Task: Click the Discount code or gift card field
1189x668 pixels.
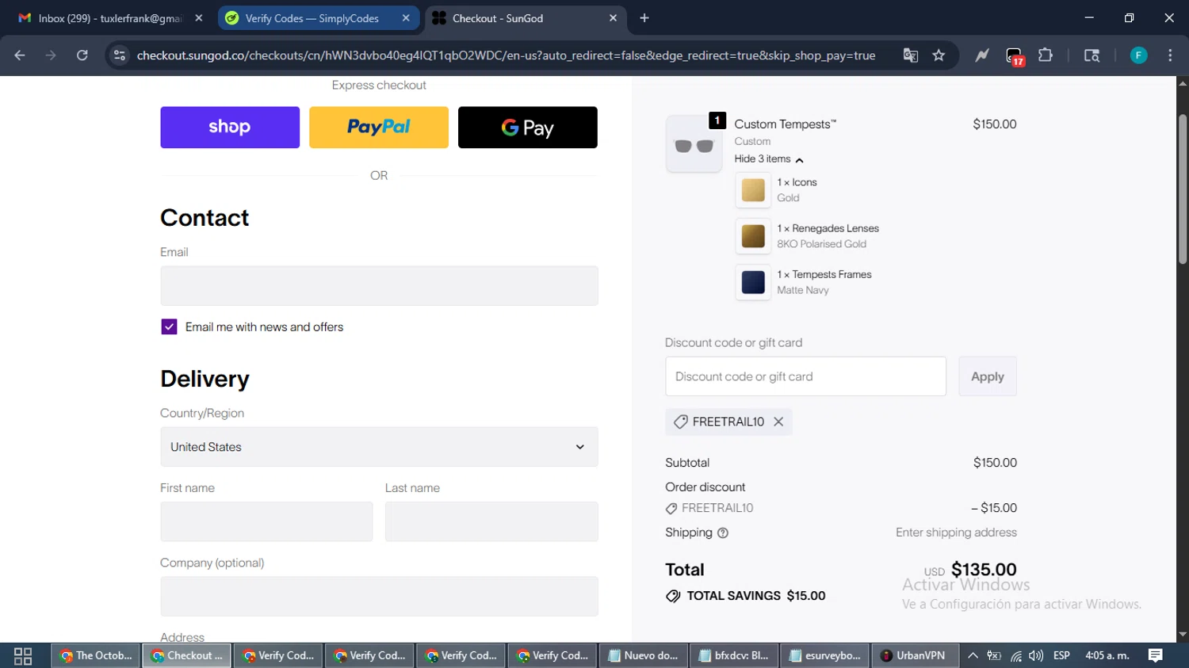Action: pos(805,376)
